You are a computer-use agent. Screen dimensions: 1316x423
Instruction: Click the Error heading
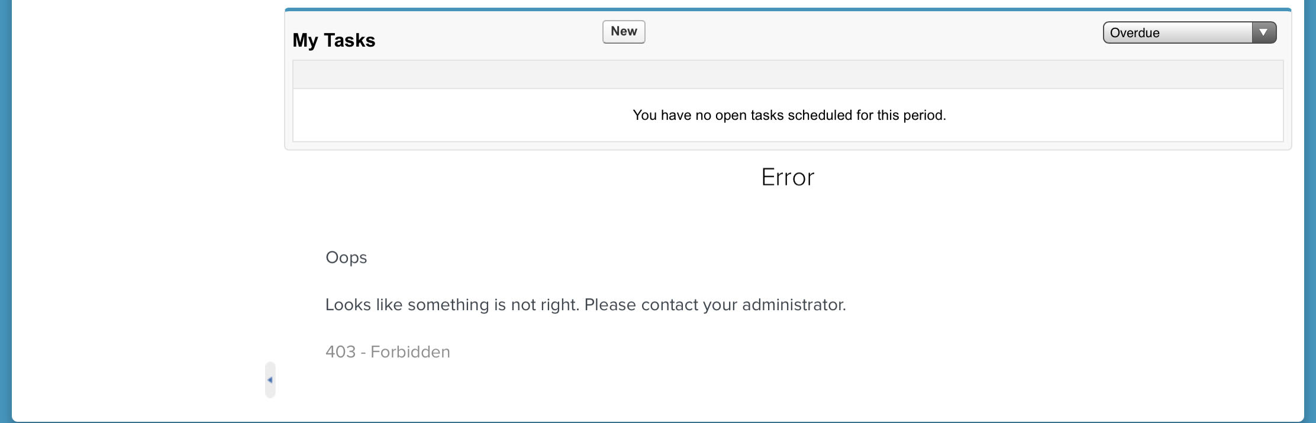(x=788, y=177)
